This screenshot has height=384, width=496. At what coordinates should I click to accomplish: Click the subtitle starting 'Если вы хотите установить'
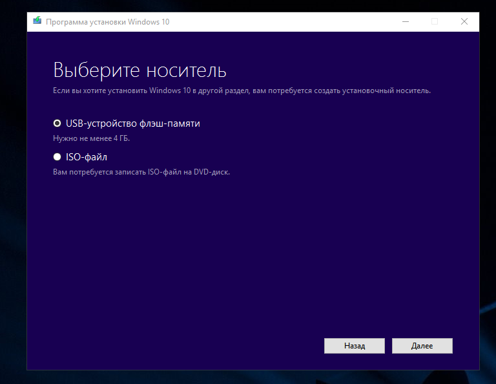[x=242, y=91]
